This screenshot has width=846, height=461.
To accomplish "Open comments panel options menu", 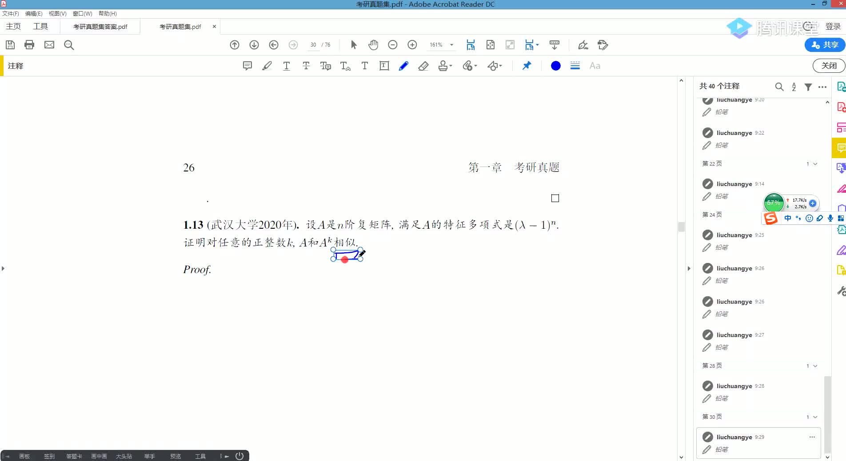I will click(822, 87).
